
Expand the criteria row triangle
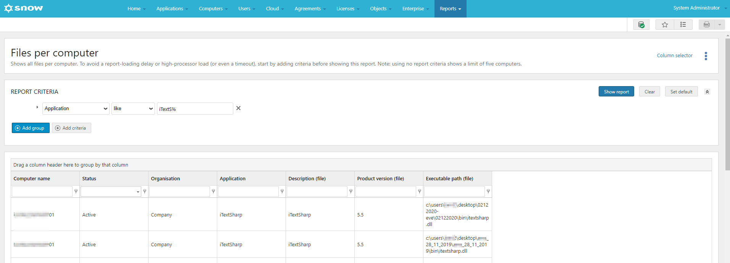click(x=37, y=107)
